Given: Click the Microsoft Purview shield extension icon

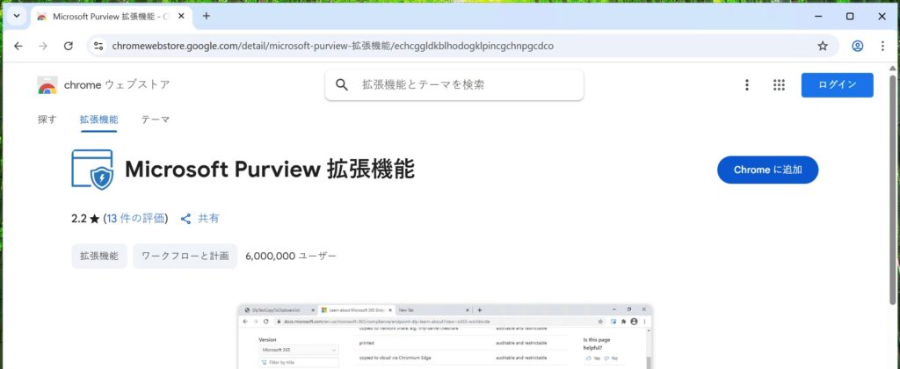Looking at the screenshot, I should pos(92,170).
